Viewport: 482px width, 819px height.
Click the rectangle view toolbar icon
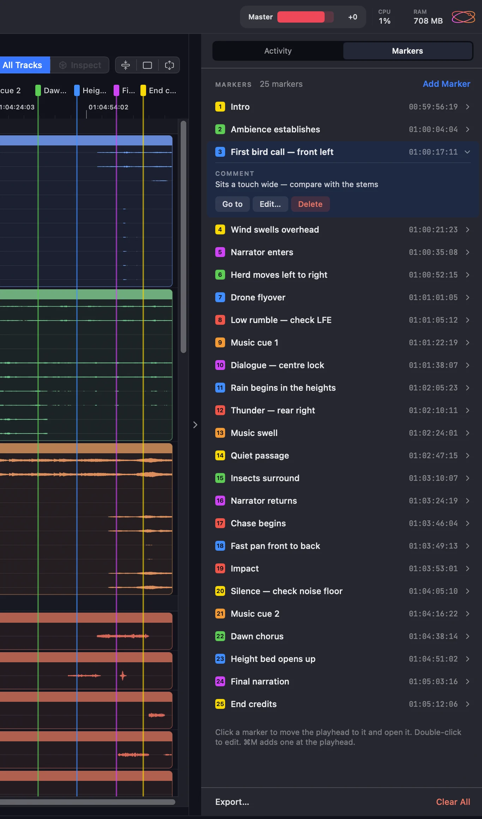point(147,65)
